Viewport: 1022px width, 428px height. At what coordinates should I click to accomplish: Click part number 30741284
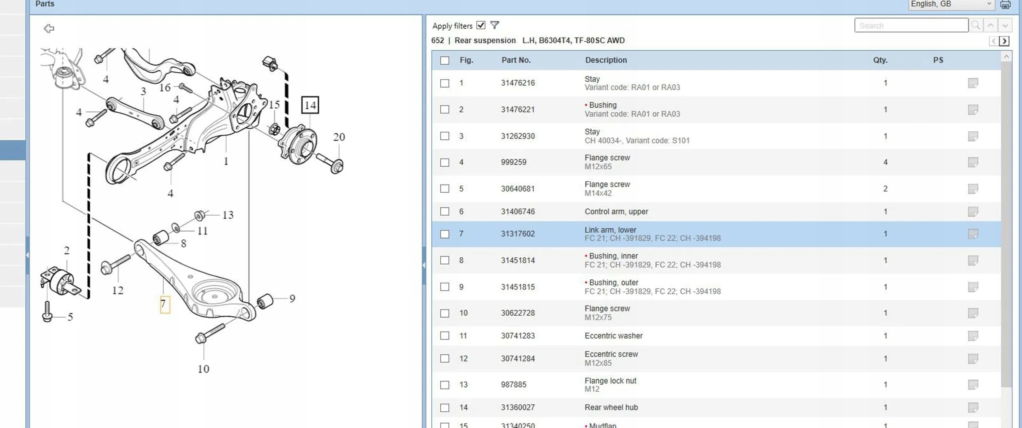coord(518,359)
